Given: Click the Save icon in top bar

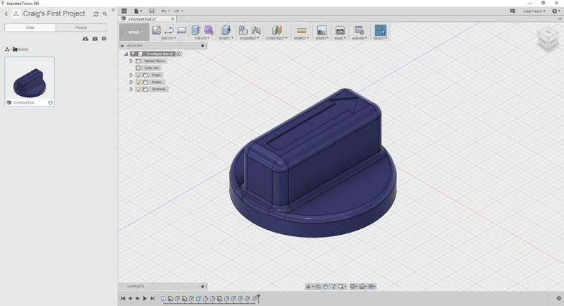Looking at the screenshot, I should (x=152, y=11).
